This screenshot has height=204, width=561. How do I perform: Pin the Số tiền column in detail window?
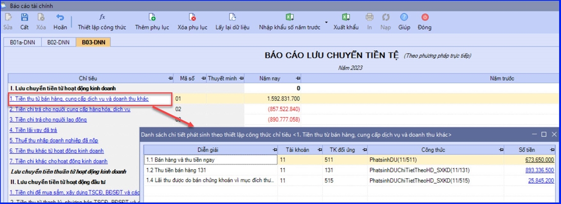coord(552,150)
